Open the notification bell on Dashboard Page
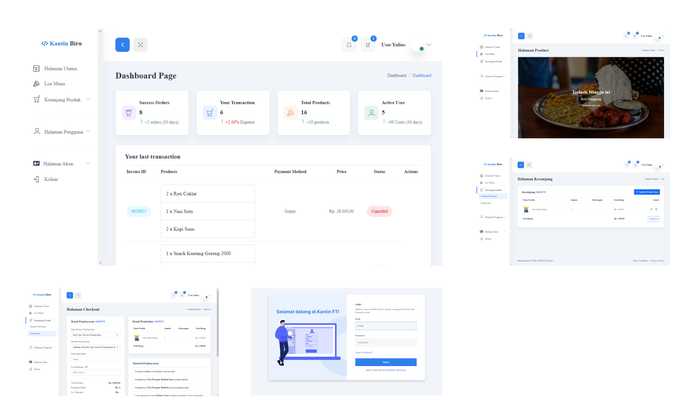The width and height of the screenshot is (685, 420). [x=349, y=45]
